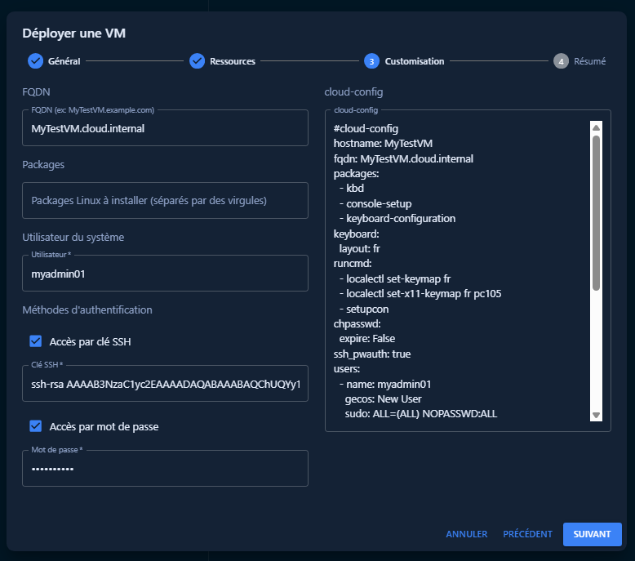Image resolution: width=635 pixels, height=561 pixels.
Task: Click the cloud-config scrollbar down arrow
Action: point(596,415)
